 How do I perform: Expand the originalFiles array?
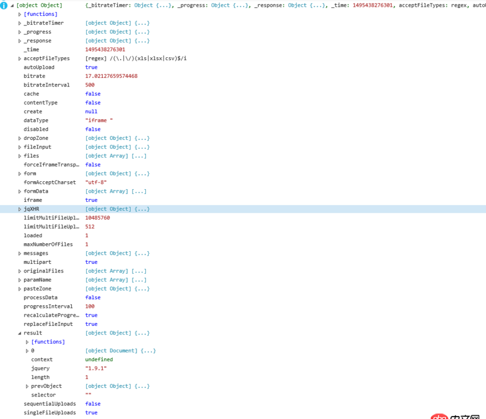(x=20, y=271)
